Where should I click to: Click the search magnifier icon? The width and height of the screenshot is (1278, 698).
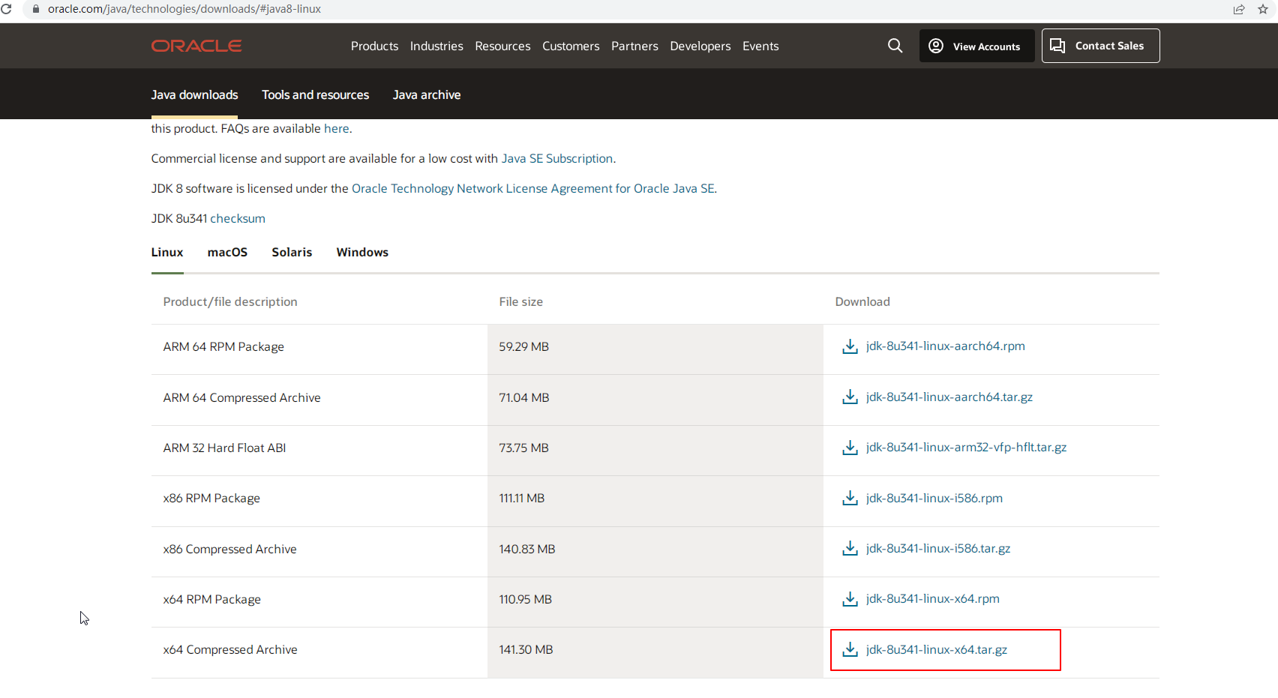(895, 46)
